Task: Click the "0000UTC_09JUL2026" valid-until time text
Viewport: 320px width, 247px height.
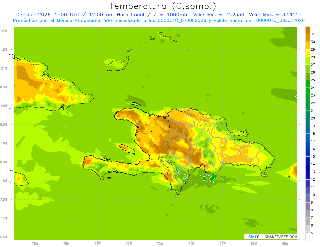Action: 281,21
